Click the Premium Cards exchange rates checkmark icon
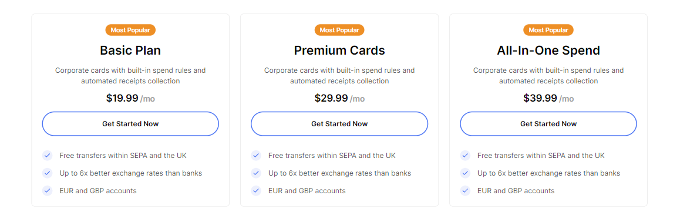 pos(256,173)
